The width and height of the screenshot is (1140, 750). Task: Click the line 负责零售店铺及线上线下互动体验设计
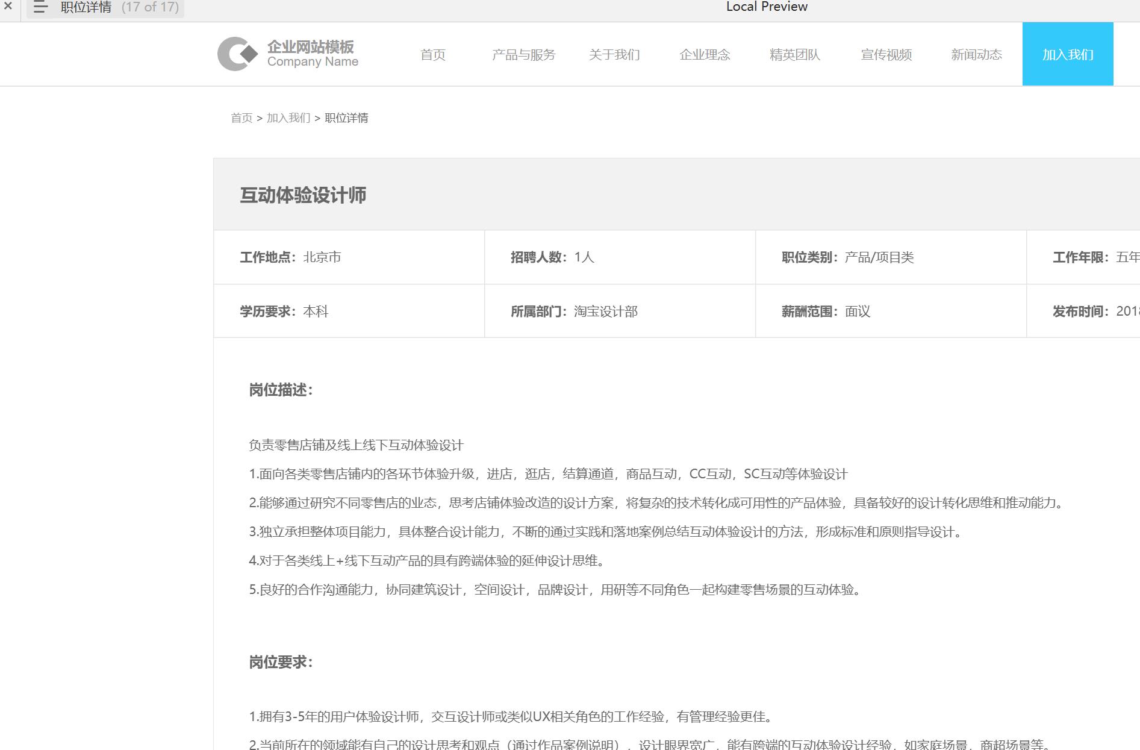(x=357, y=445)
